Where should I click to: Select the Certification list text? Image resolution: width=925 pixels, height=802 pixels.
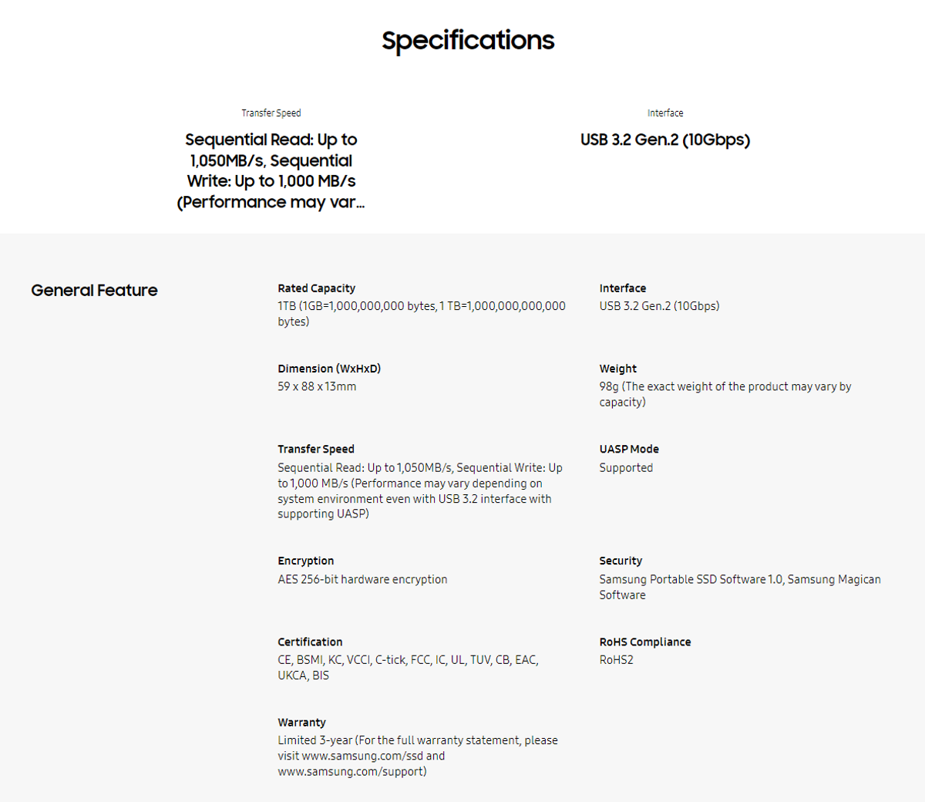tap(409, 667)
